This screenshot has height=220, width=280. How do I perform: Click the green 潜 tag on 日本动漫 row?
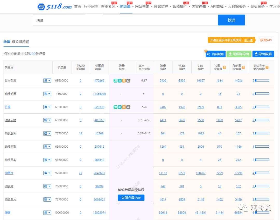pos(115,80)
